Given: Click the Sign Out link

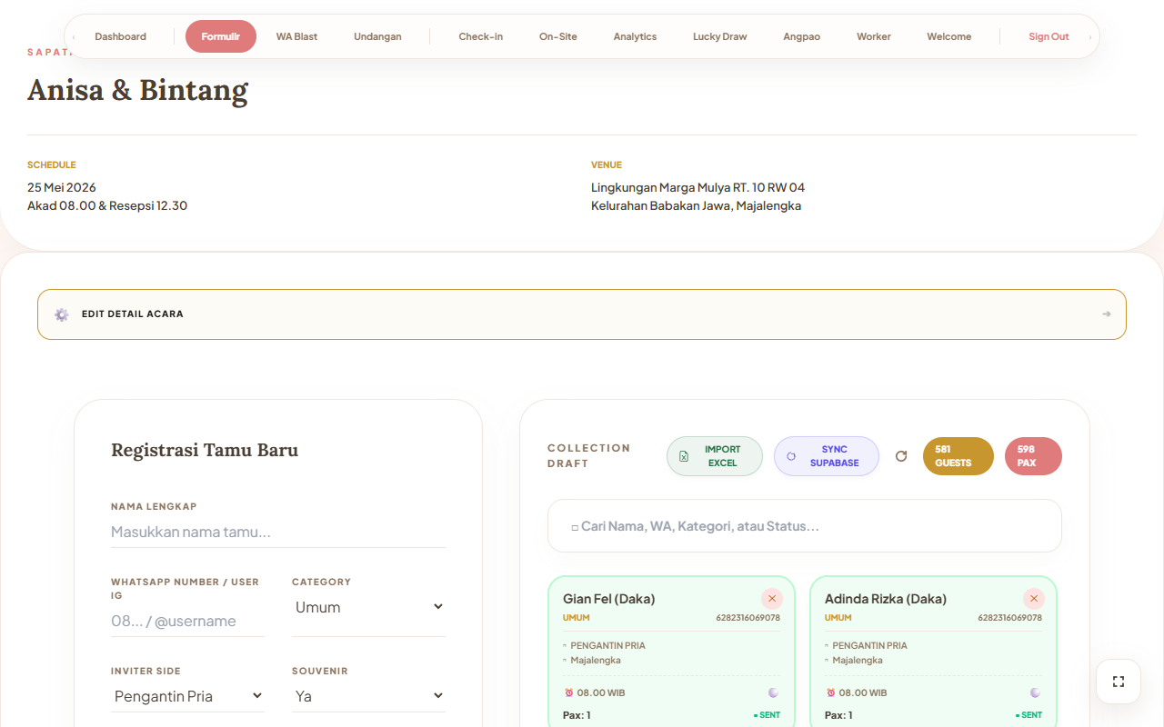Looking at the screenshot, I should tap(1049, 36).
